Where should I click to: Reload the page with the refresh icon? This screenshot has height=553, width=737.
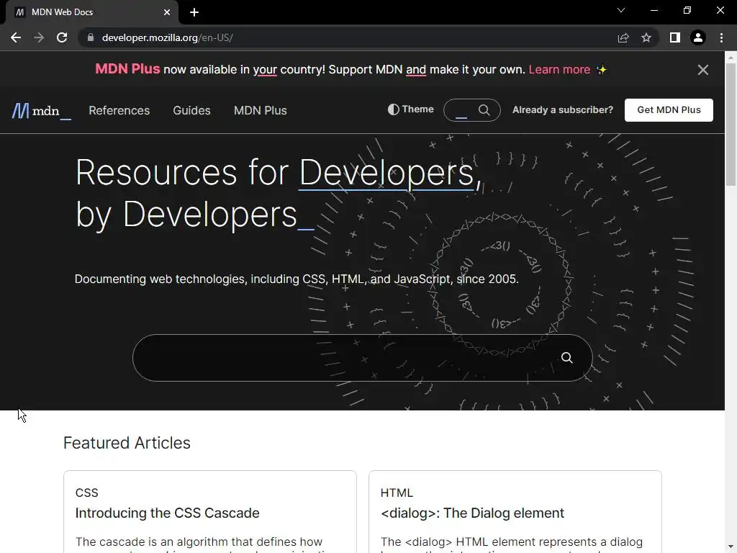pos(62,37)
